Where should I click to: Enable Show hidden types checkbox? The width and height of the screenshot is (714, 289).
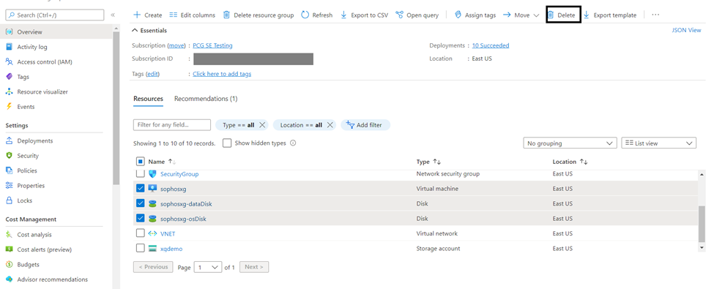(227, 143)
